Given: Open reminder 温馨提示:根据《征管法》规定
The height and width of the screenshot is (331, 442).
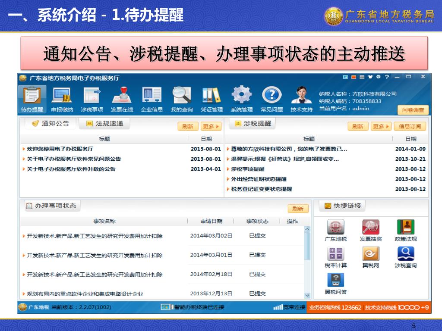Looking at the screenshot, I should click(x=285, y=159).
